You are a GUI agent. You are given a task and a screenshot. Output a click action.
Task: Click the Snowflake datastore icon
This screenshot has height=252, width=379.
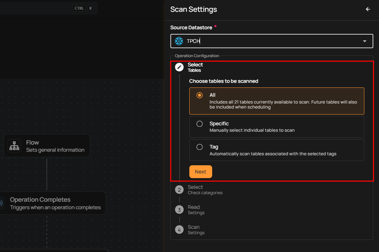(x=179, y=41)
